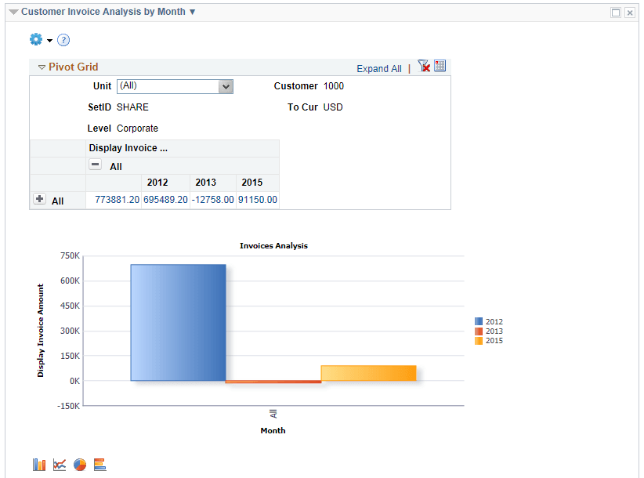Collapse the Display Invoice All column
Screen dimensions: 644x478
[x=96, y=166]
